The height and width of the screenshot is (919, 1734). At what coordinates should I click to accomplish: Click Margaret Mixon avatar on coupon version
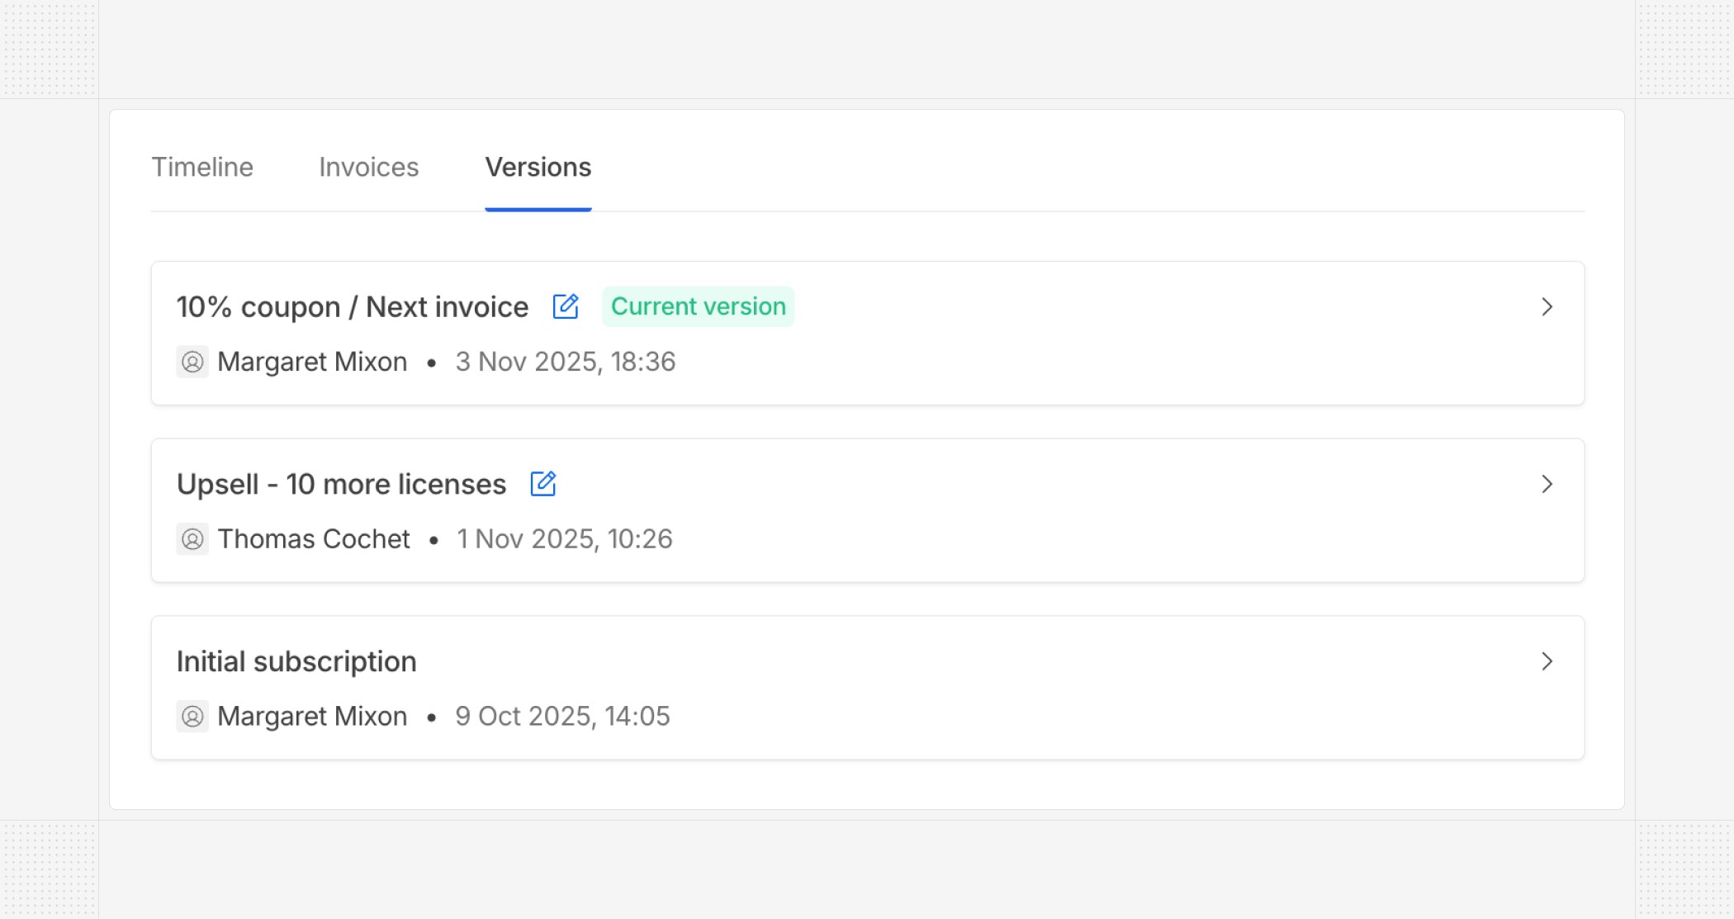click(x=192, y=362)
